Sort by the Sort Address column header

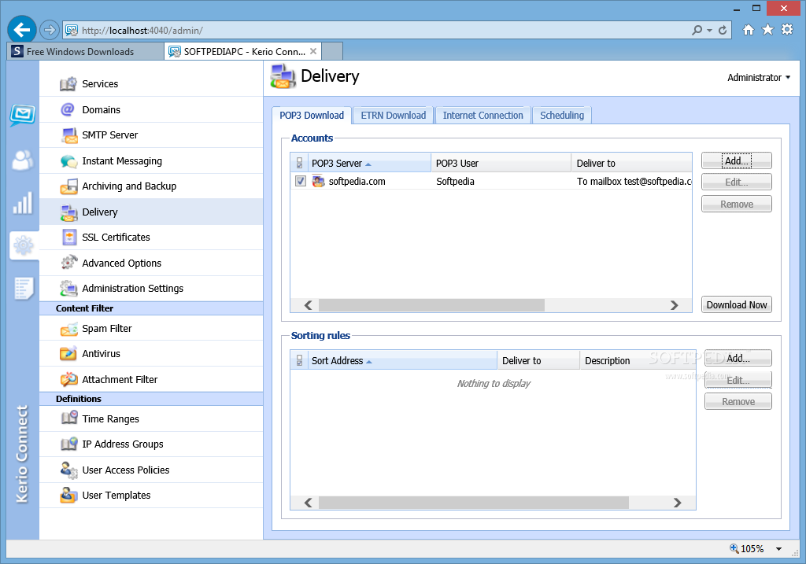coord(402,360)
